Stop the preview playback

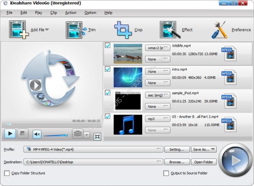(22, 134)
